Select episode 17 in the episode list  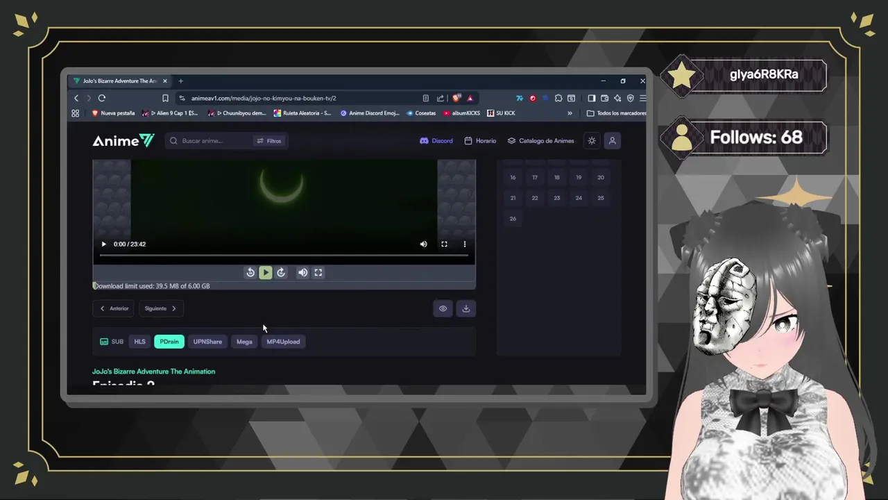pyautogui.click(x=535, y=178)
